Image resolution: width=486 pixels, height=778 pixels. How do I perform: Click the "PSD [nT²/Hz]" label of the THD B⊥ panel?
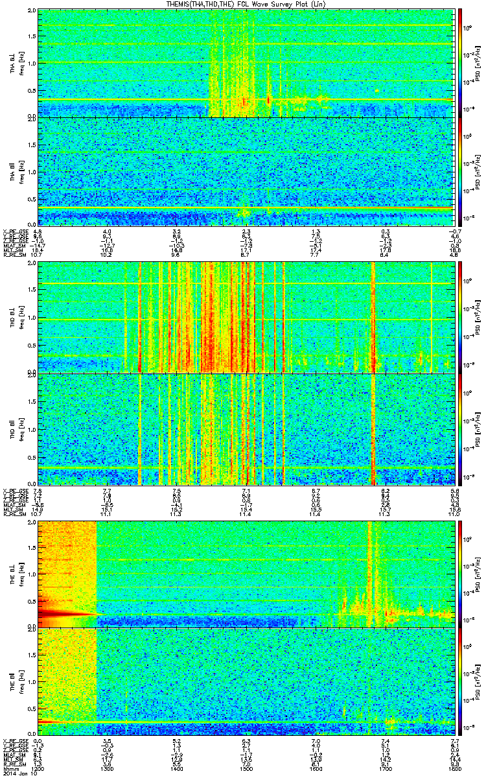tap(479, 317)
